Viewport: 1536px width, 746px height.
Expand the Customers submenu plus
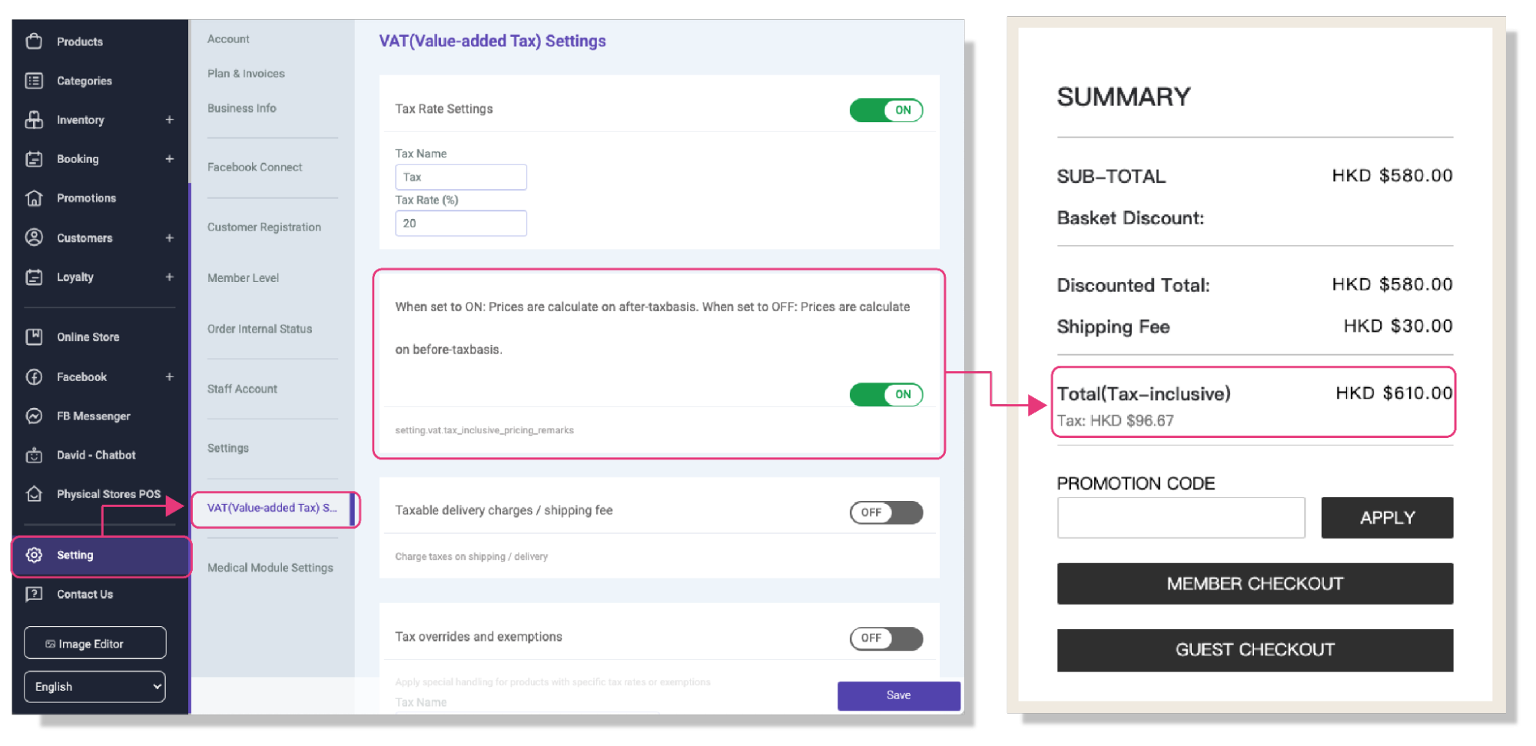(x=169, y=237)
